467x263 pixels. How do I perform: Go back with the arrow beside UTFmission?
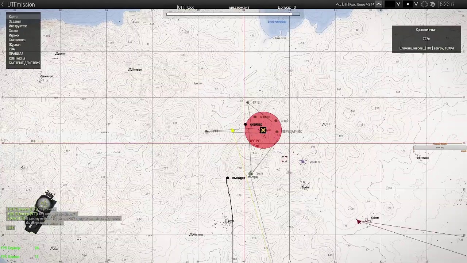pyautogui.click(x=3, y=4)
